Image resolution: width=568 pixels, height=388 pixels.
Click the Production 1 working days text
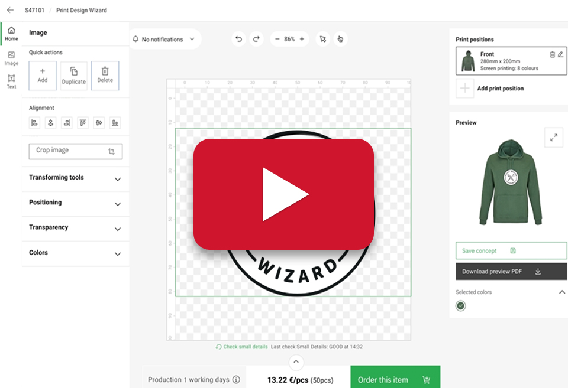pyautogui.click(x=188, y=380)
